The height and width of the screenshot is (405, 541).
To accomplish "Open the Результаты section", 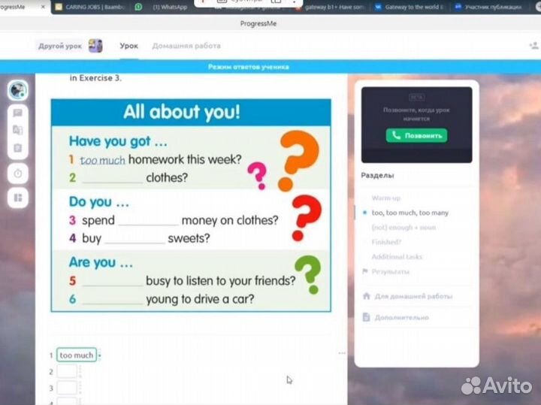I will point(390,271).
